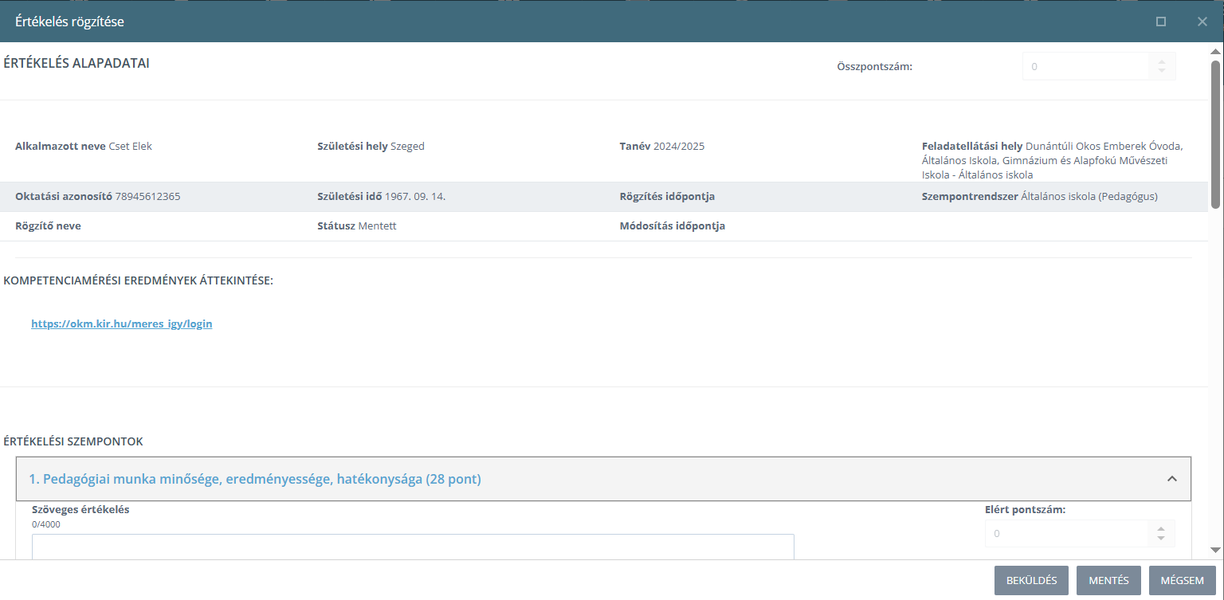Click the Összpontszám number field
The width and height of the screenshot is (1224, 600).
[1086, 67]
